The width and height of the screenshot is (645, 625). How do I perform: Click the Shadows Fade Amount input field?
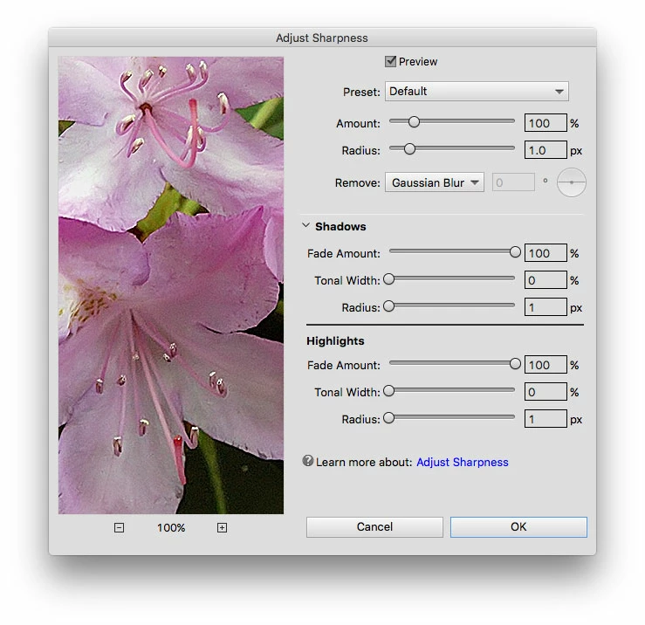pyautogui.click(x=546, y=253)
